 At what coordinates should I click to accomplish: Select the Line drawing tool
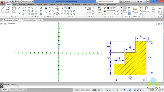coord(3,10)
